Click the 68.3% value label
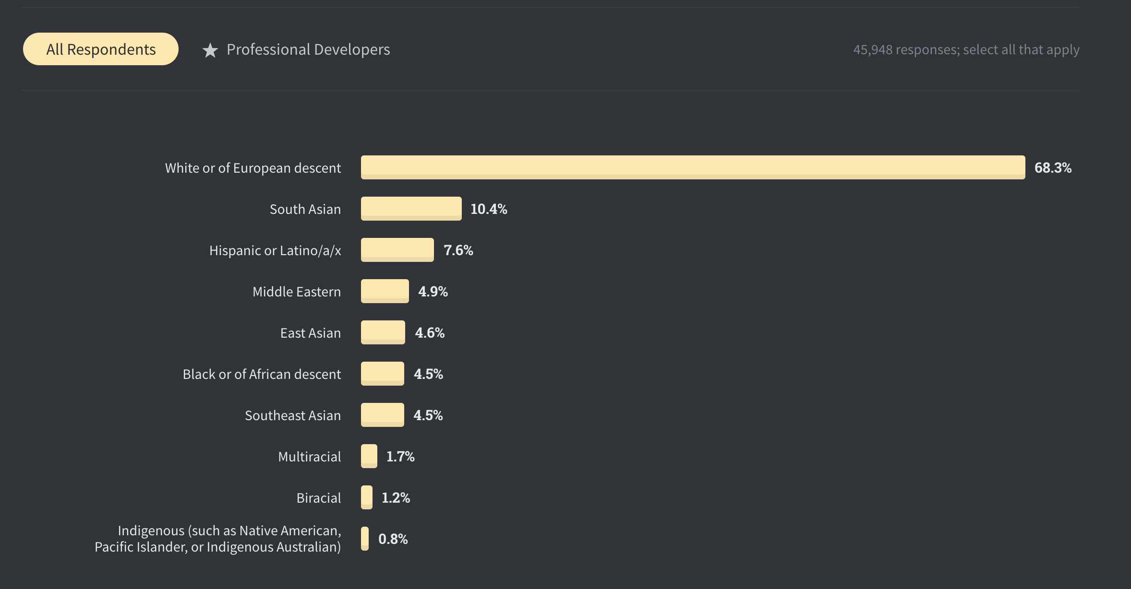Viewport: 1131px width, 589px height. [x=1053, y=168]
